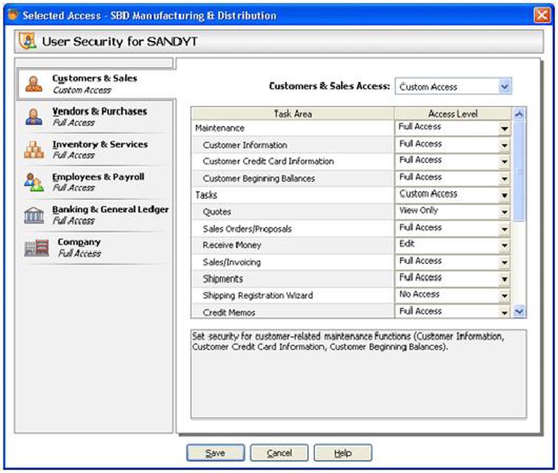Viewport: 558px width, 473px height.
Task: Click the Task Area column header
Action: click(x=293, y=114)
